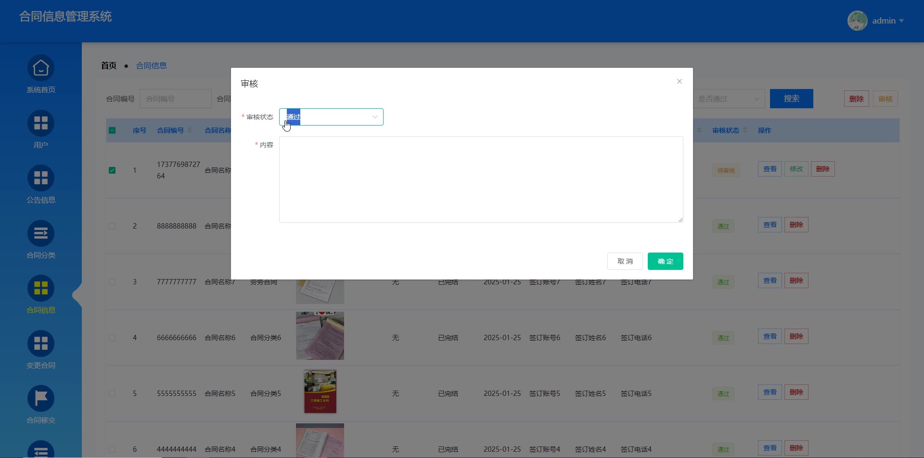924x458 pixels.
Task: Click the 待审核 status tag in row 1
Action: click(726, 170)
